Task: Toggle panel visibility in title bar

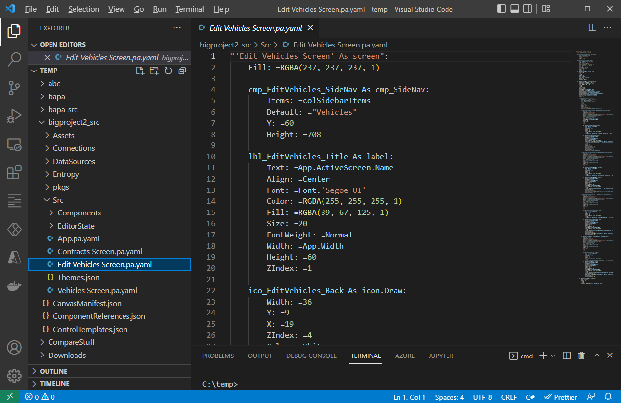Action: [515, 9]
